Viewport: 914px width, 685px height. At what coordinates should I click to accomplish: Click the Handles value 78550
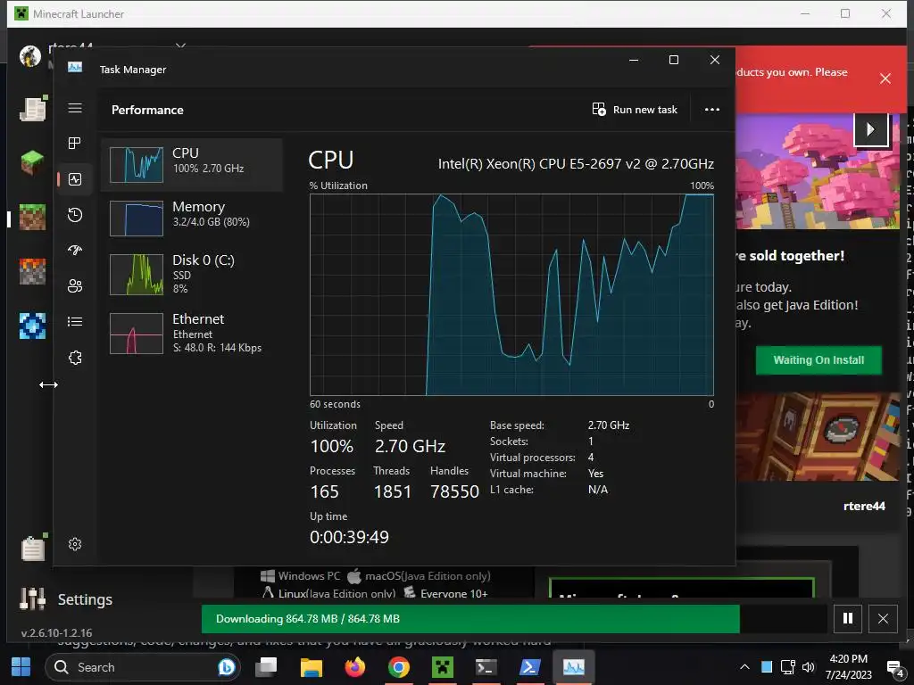(454, 491)
